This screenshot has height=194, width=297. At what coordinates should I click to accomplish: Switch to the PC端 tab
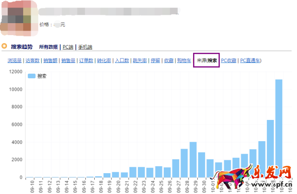[x=68, y=47]
